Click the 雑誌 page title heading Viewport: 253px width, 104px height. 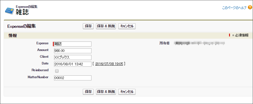22,12
